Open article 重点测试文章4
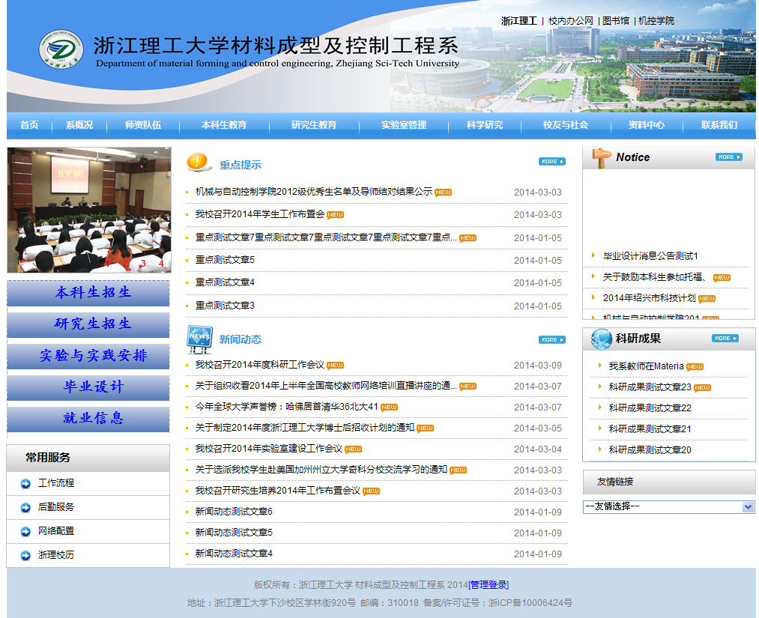This screenshot has height=618, width=759. (225, 282)
